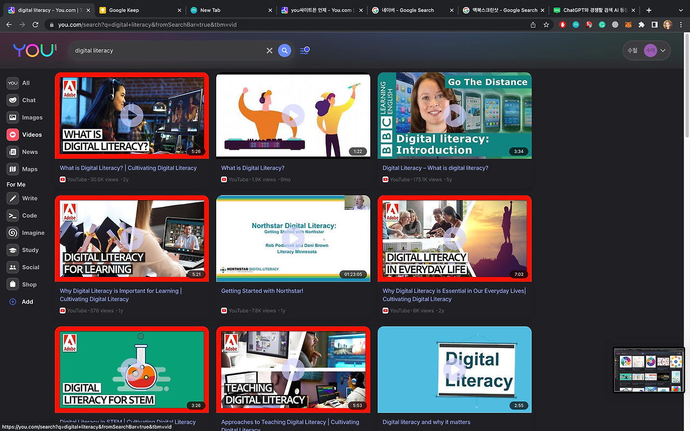690x431 pixels.
Task: Click the floating screenshot preview thumbnail
Action: tap(649, 370)
